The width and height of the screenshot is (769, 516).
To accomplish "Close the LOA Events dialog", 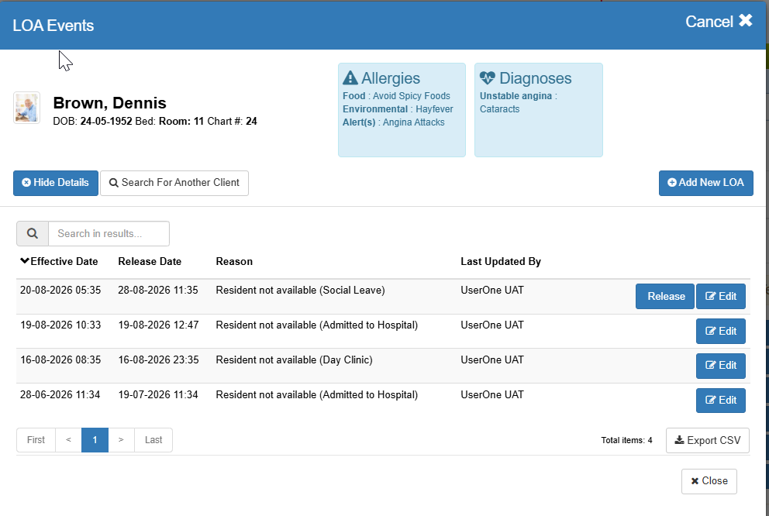I will point(709,481).
